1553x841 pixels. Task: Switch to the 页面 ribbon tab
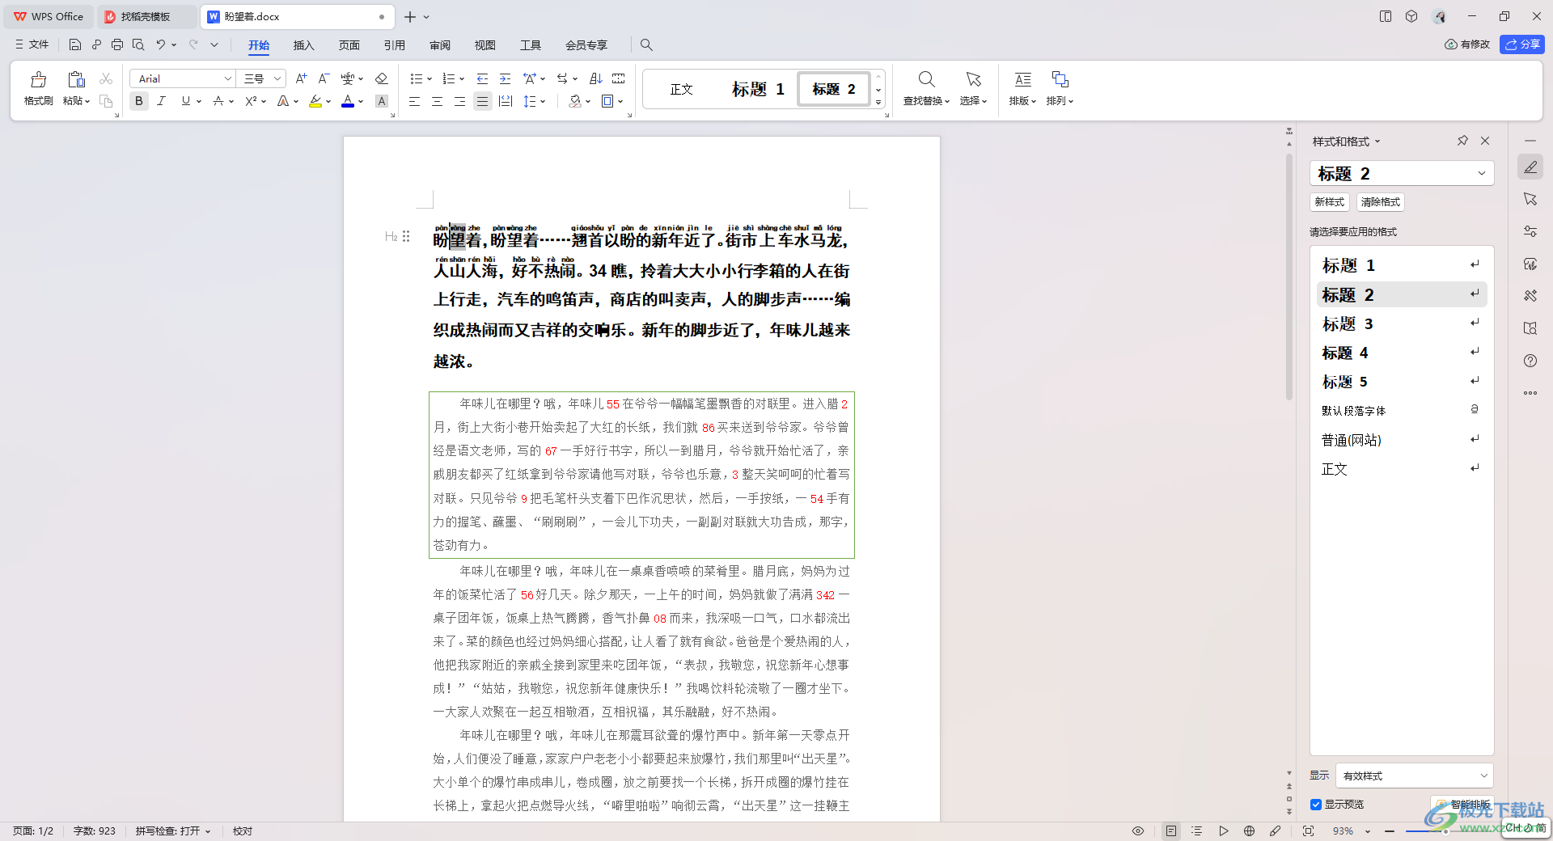click(349, 45)
